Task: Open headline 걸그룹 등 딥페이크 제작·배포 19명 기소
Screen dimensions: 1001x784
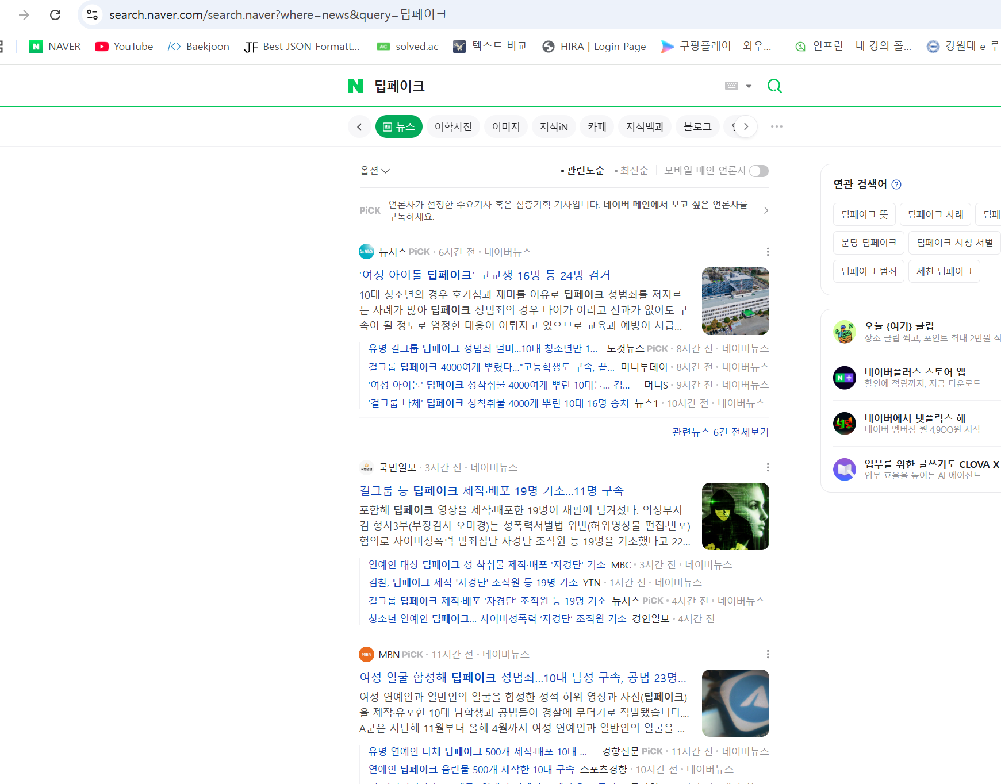Action: [492, 491]
